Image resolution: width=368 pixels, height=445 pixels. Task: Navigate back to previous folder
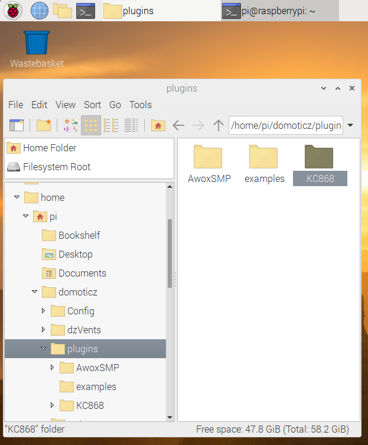click(x=178, y=125)
